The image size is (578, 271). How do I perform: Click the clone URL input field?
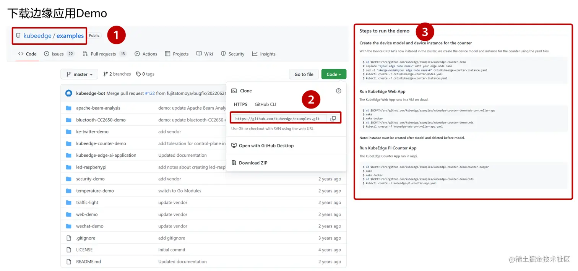(x=279, y=118)
